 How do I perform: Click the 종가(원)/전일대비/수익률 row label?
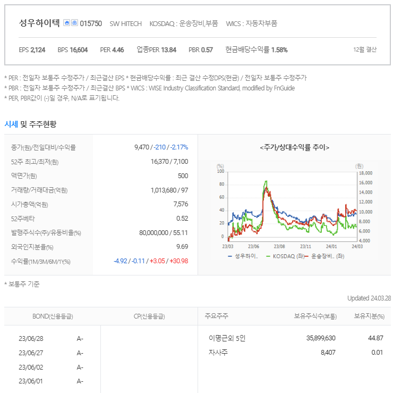[x=44, y=147]
